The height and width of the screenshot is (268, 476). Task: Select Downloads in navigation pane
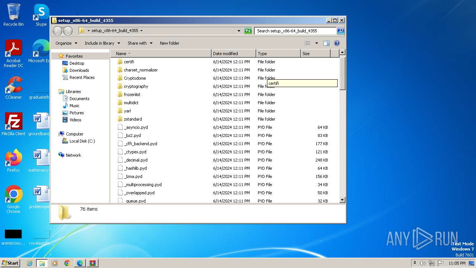pyautogui.click(x=79, y=70)
